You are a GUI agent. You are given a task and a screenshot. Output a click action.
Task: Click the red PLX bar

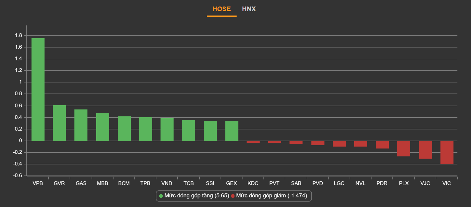[x=404, y=149]
